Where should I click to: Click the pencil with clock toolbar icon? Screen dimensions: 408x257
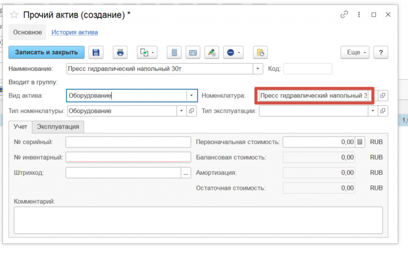pos(212,52)
